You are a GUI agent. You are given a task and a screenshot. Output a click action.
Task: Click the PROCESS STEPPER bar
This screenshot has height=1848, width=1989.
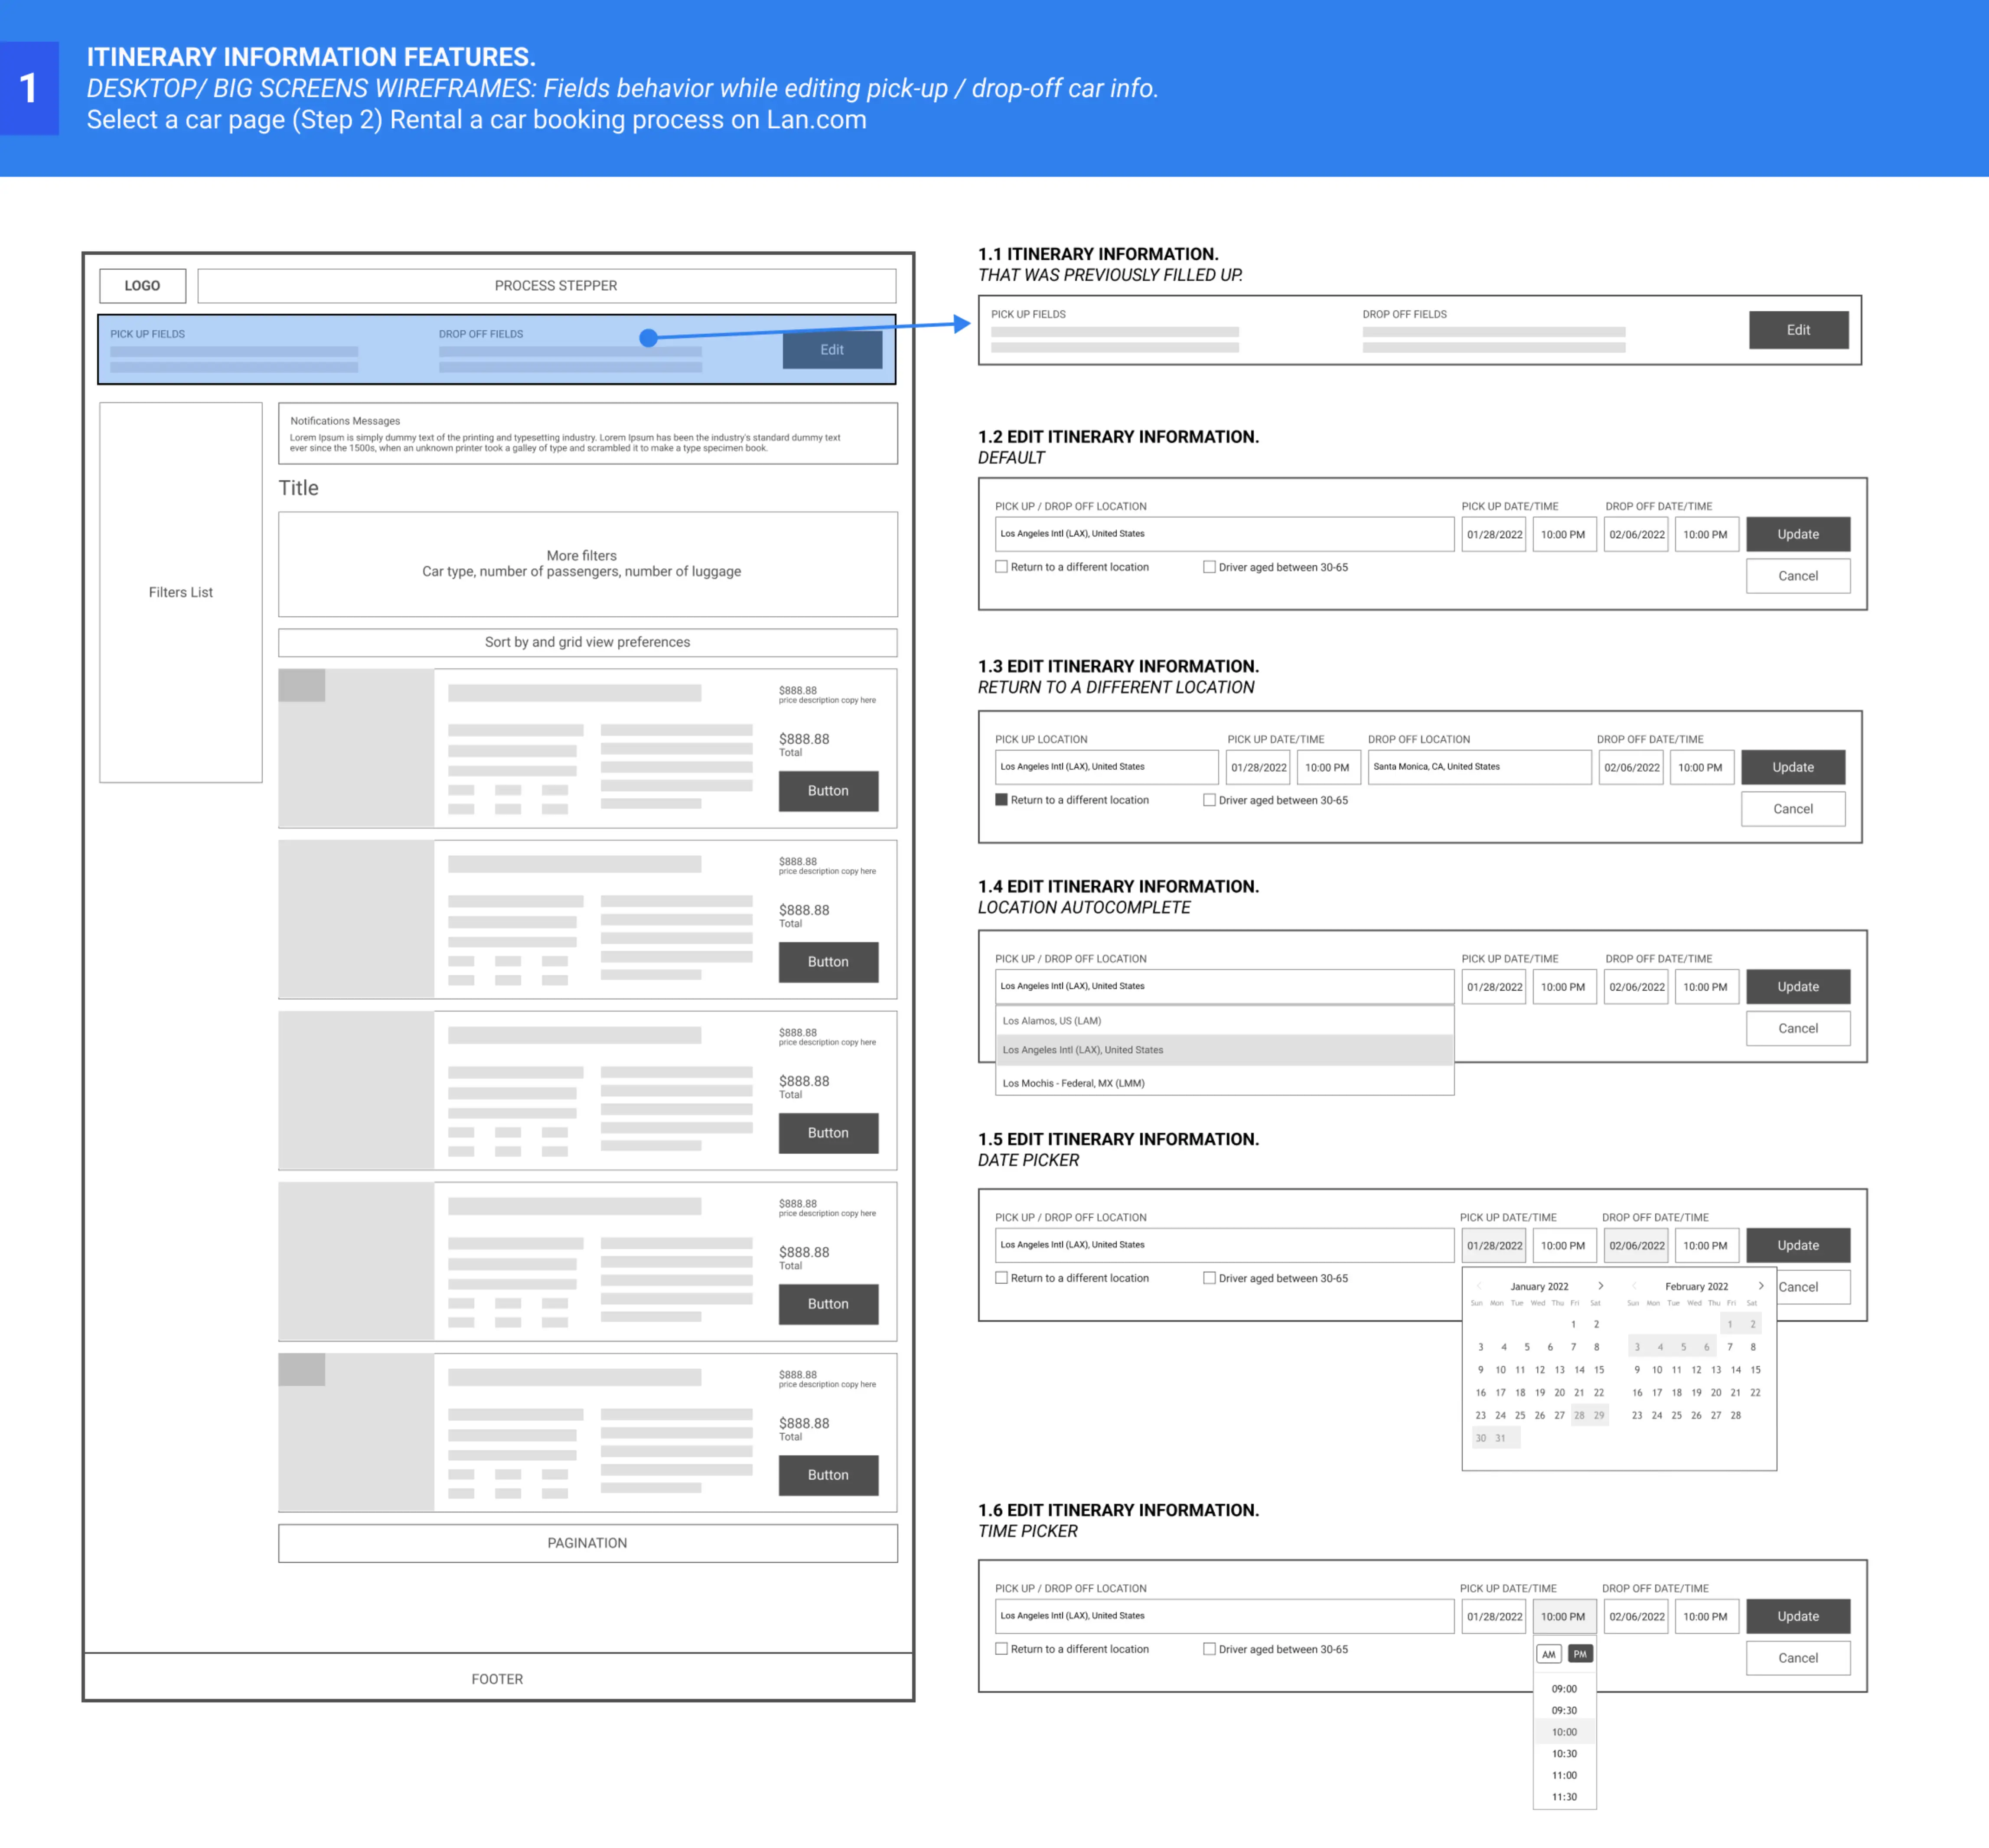(555, 286)
